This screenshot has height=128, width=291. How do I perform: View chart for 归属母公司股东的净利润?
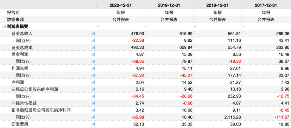93,89
